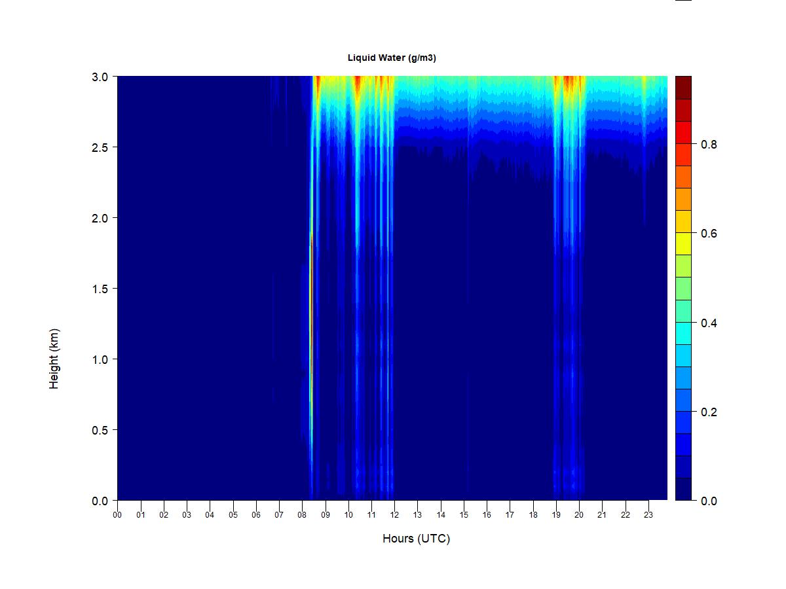Select the "07" hour tick label
786x589 pixels.
coord(279,515)
